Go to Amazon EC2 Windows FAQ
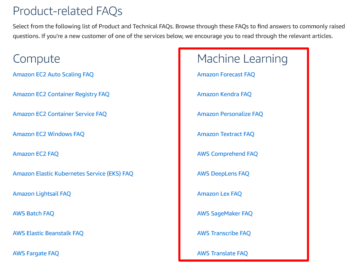The width and height of the screenshot is (352, 262). (48, 134)
